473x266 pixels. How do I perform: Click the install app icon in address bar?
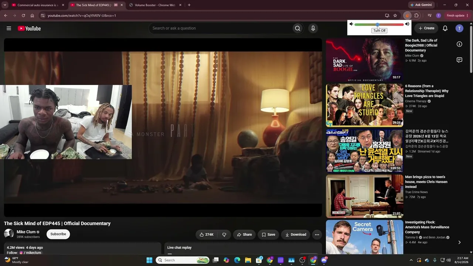(387, 16)
